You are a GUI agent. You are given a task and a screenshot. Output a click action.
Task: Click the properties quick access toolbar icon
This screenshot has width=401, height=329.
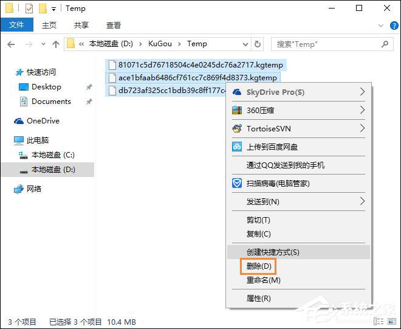[x=29, y=9]
